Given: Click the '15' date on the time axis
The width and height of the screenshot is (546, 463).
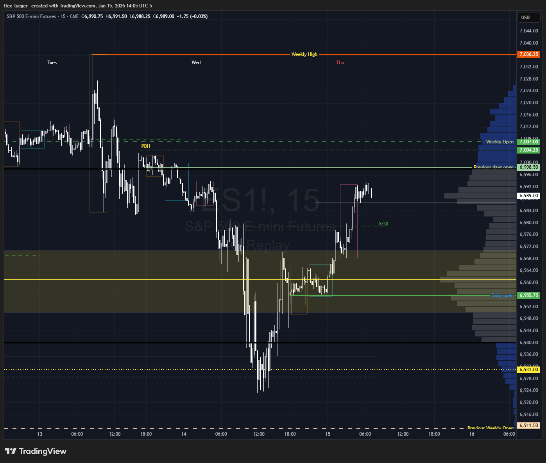Looking at the screenshot, I should coord(328,434).
